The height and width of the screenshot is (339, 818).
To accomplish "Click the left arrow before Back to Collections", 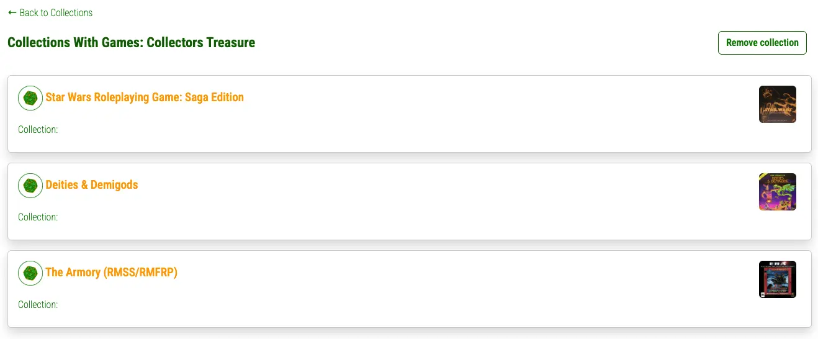I will (12, 12).
